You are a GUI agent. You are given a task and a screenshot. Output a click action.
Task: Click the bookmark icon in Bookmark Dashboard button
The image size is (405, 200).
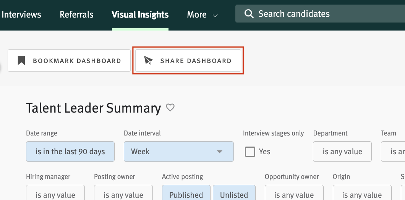click(21, 61)
